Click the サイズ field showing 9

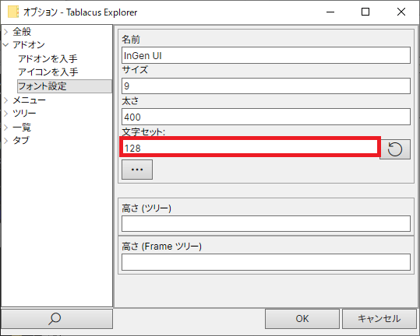point(266,86)
